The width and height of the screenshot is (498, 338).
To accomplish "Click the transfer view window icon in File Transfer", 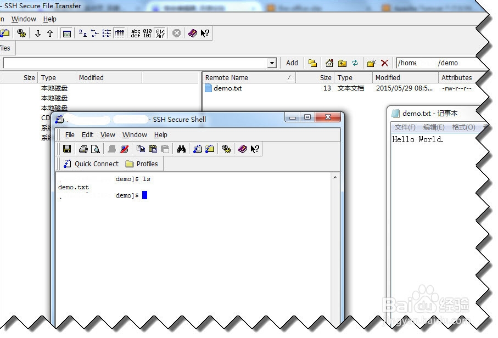I will pos(66,33).
